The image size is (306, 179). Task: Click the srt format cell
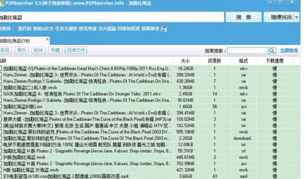tap(243, 151)
